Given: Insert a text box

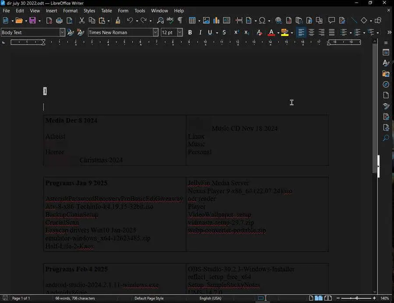Looking at the screenshot, I should tap(226, 21).
